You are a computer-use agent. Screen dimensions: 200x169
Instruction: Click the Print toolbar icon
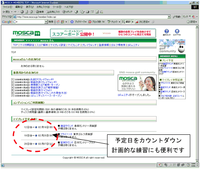pyautogui.click(x=88, y=12)
